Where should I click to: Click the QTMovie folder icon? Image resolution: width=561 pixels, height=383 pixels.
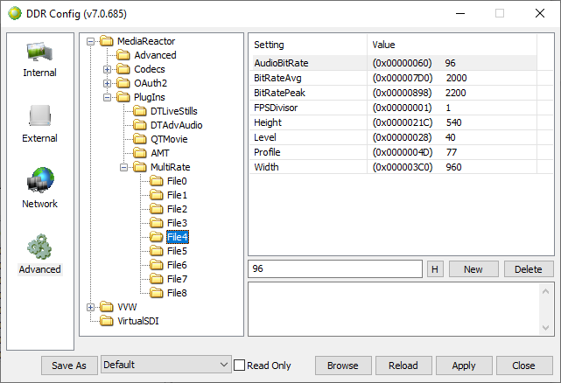pyautogui.click(x=139, y=139)
